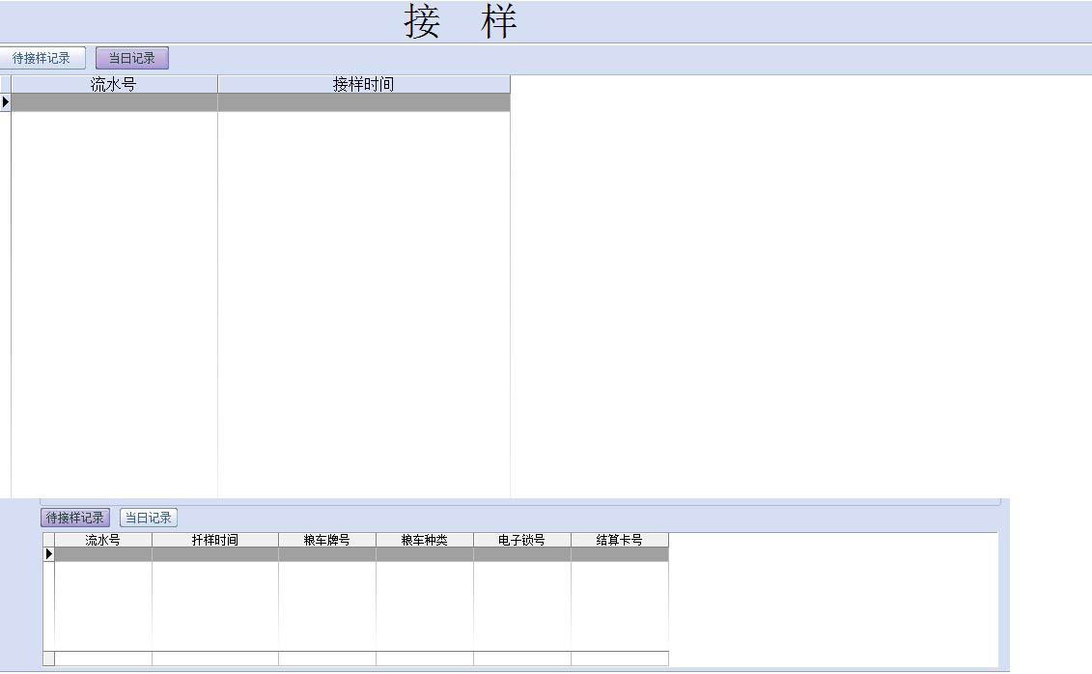The image size is (1092, 674).
Task: Select the first-row 流水号 cell in upper table
Action: click(x=114, y=102)
